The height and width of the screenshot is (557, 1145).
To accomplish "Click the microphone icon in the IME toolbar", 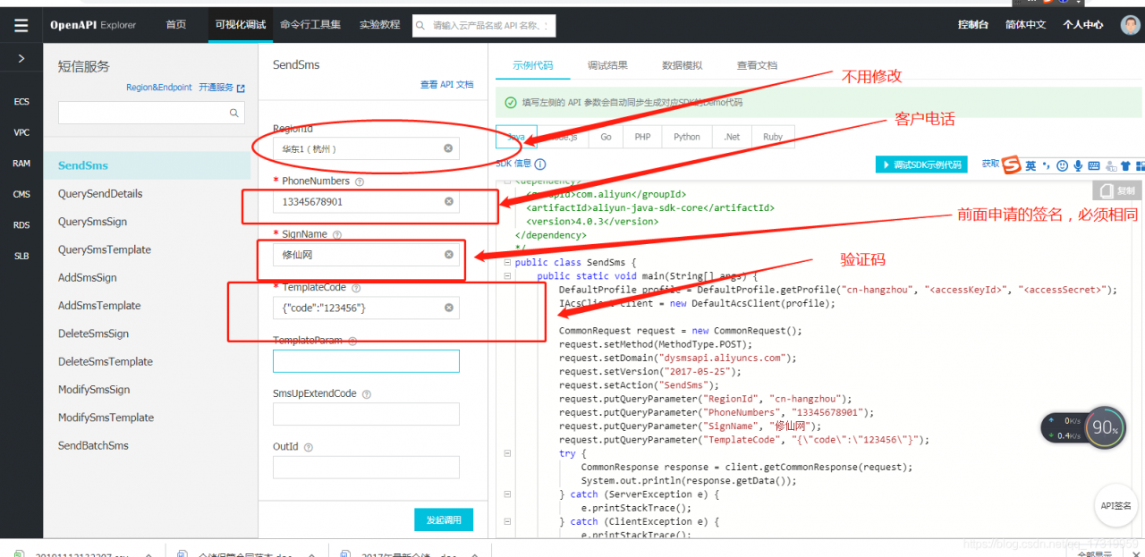I will click(1079, 165).
